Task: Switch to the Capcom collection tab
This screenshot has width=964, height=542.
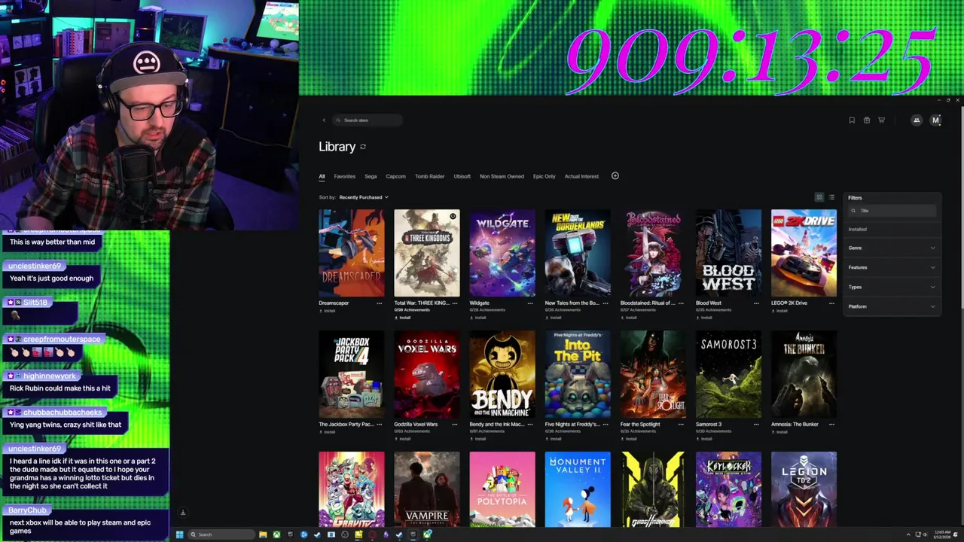Action: [395, 176]
